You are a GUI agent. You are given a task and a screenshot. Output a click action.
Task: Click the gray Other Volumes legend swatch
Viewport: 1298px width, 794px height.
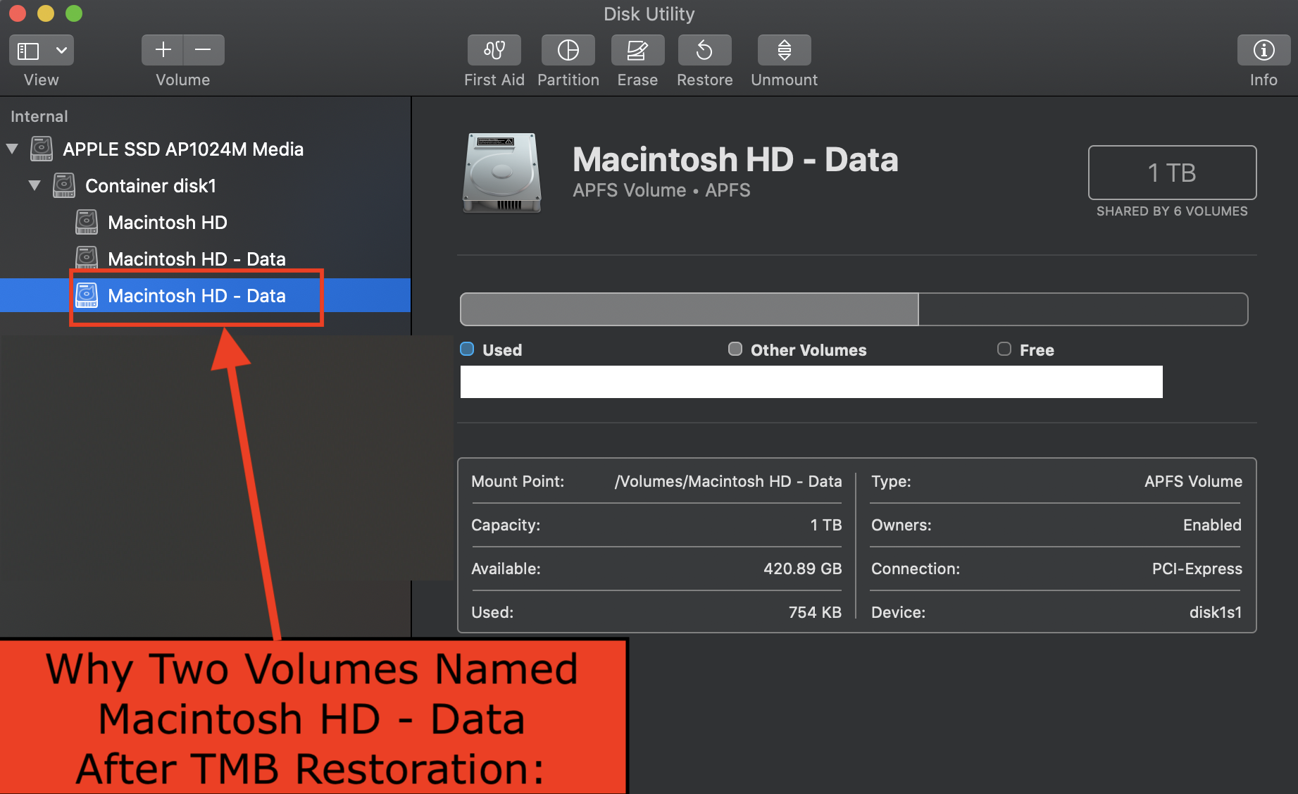(x=735, y=349)
